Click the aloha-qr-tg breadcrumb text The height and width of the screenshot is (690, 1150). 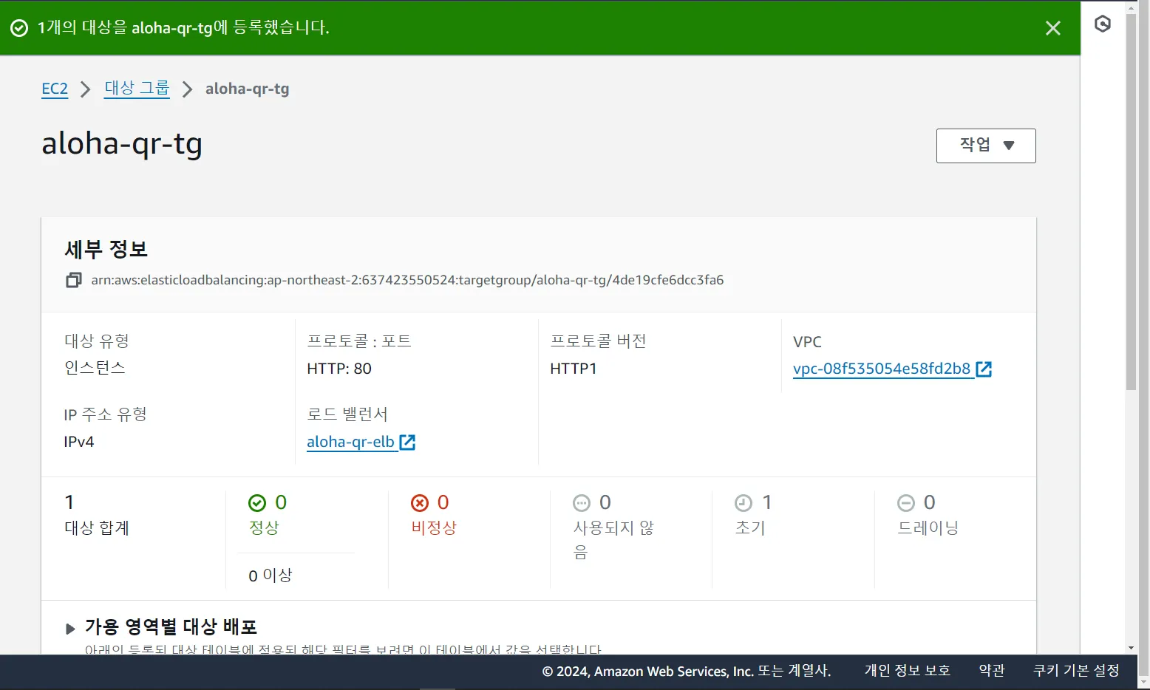[248, 89]
